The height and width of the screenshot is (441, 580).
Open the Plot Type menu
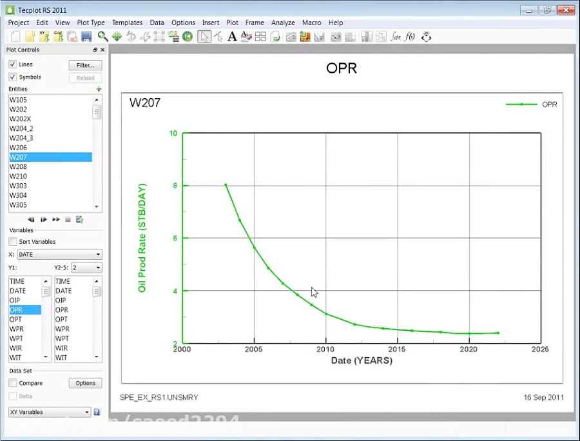point(91,23)
